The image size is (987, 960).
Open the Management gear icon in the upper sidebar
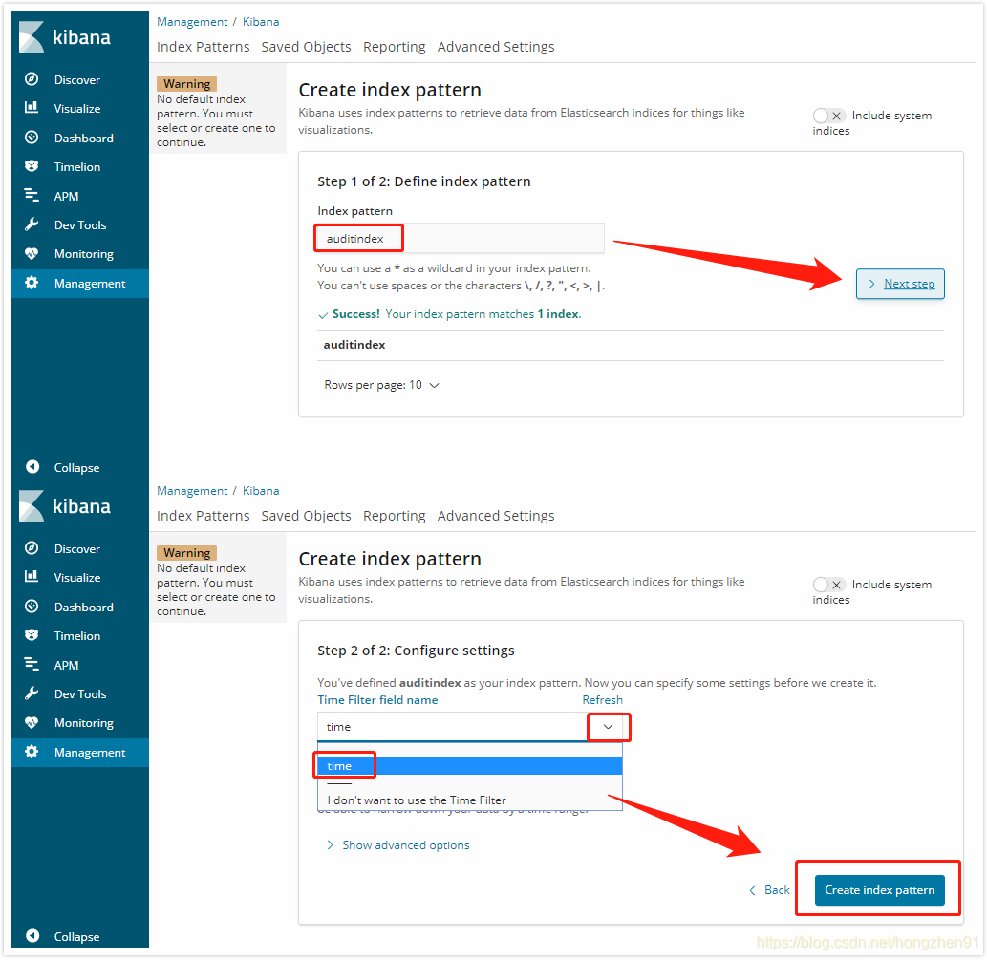point(32,283)
